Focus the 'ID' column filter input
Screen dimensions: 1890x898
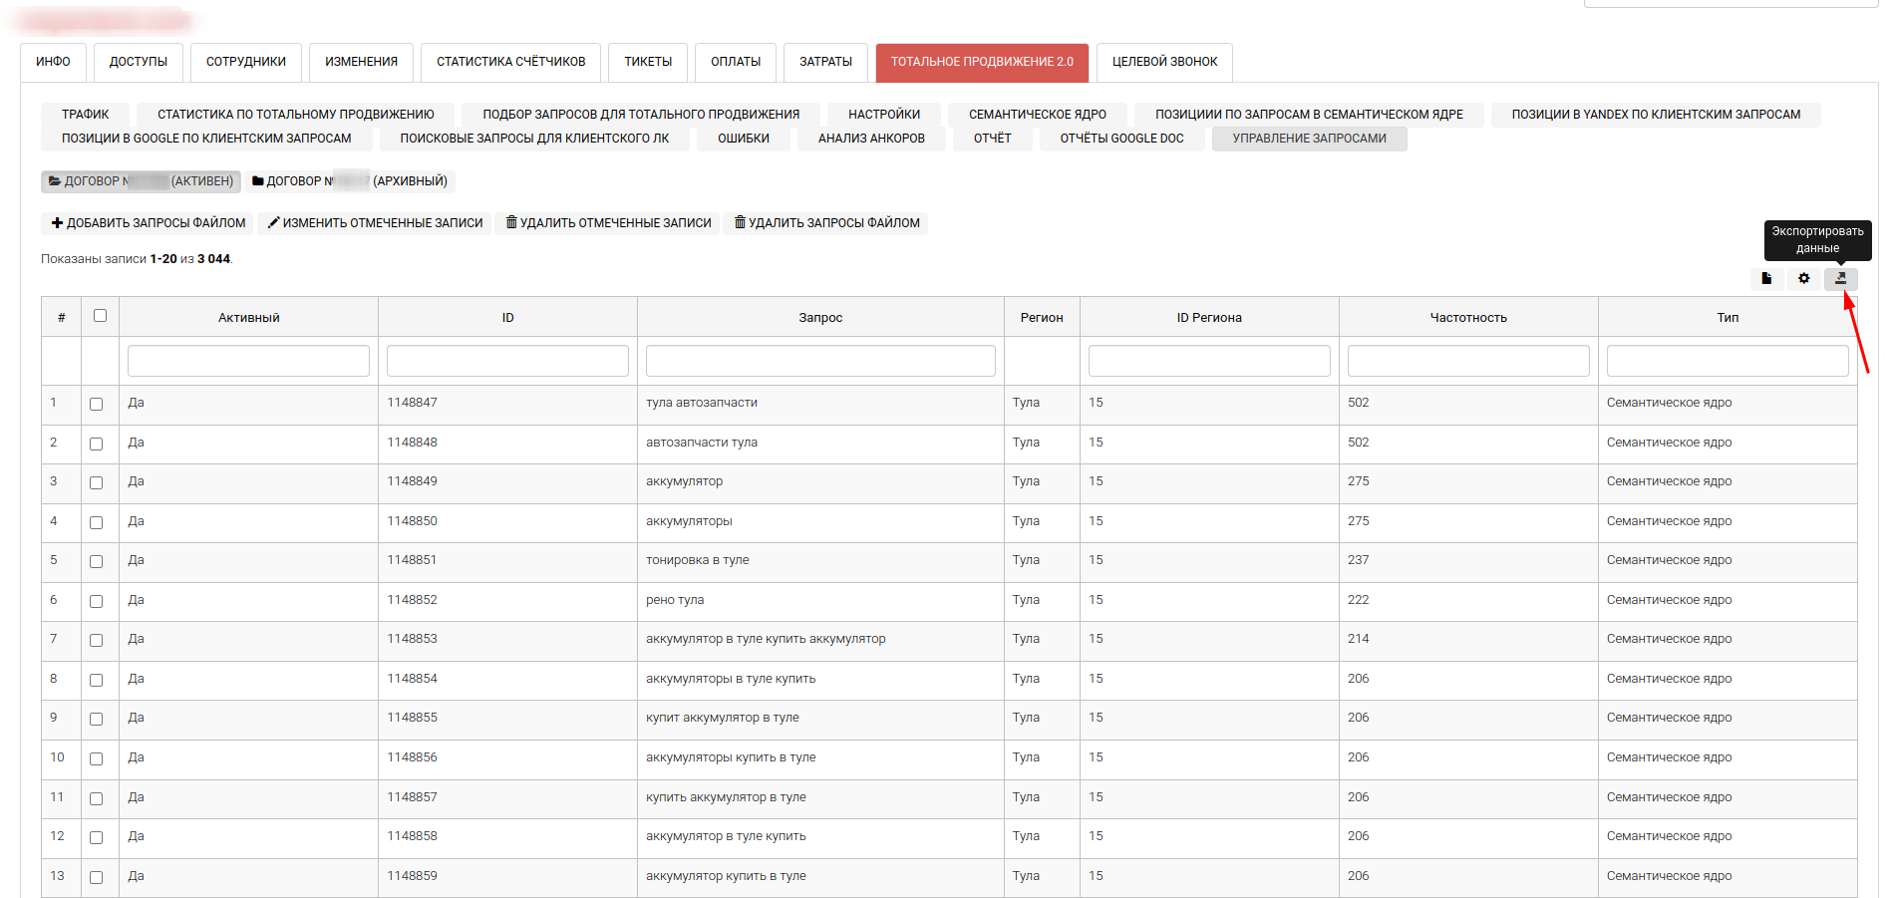pyautogui.click(x=507, y=361)
